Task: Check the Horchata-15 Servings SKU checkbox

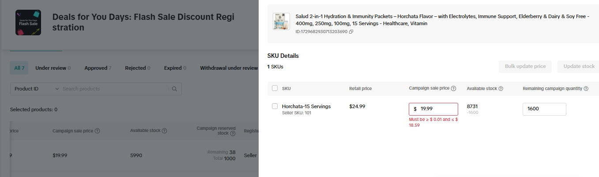Action: (275, 106)
